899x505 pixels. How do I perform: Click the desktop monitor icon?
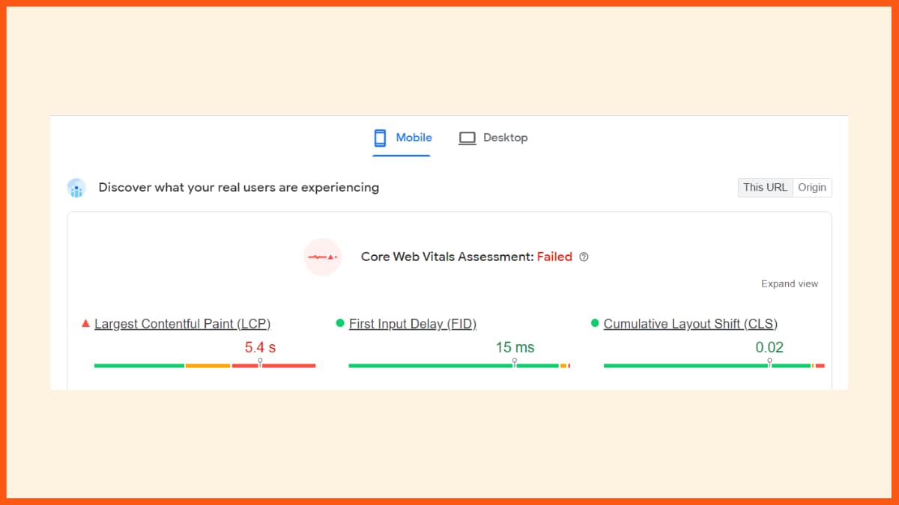(x=467, y=138)
